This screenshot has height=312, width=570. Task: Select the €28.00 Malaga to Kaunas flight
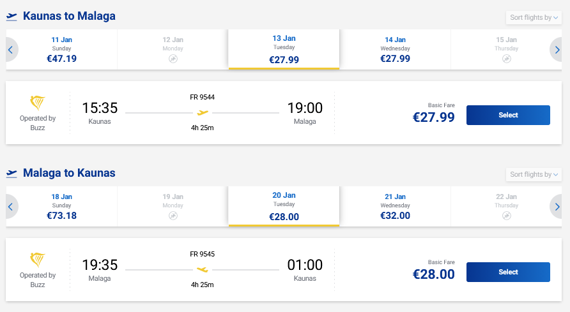click(x=508, y=272)
